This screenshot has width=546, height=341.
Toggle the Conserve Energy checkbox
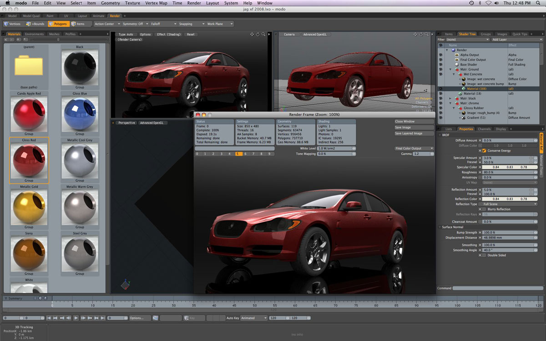coord(484,150)
